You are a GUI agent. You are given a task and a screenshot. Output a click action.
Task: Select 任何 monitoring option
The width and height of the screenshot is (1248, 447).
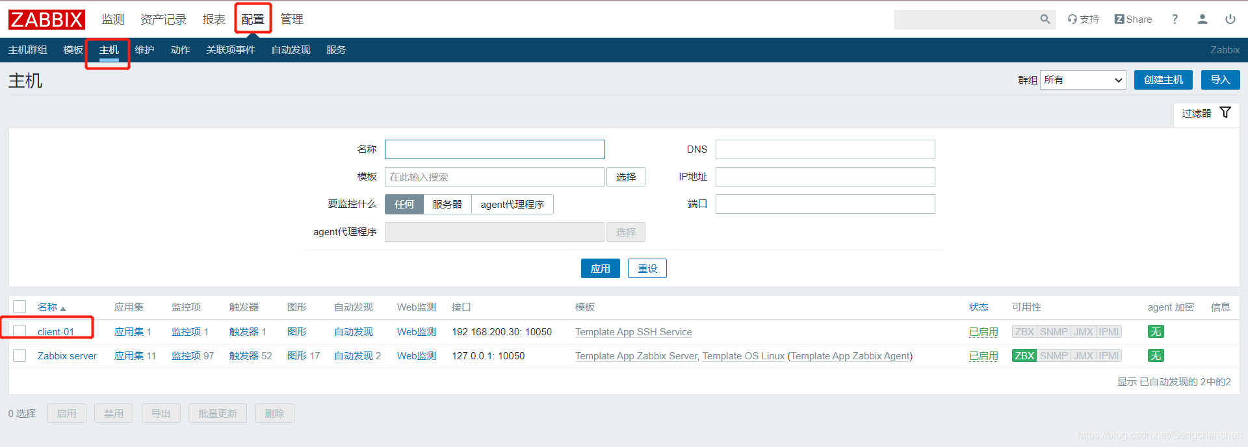click(x=404, y=204)
